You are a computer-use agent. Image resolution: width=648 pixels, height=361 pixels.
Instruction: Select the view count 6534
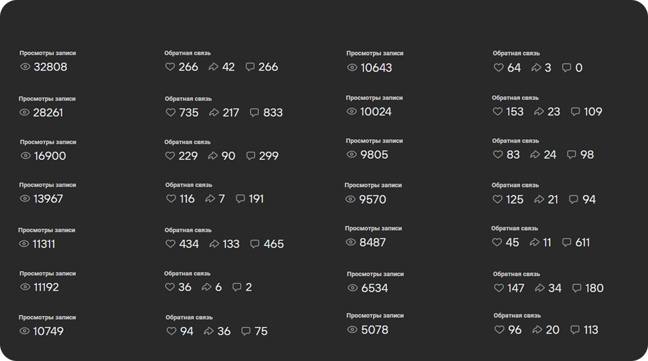(375, 288)
